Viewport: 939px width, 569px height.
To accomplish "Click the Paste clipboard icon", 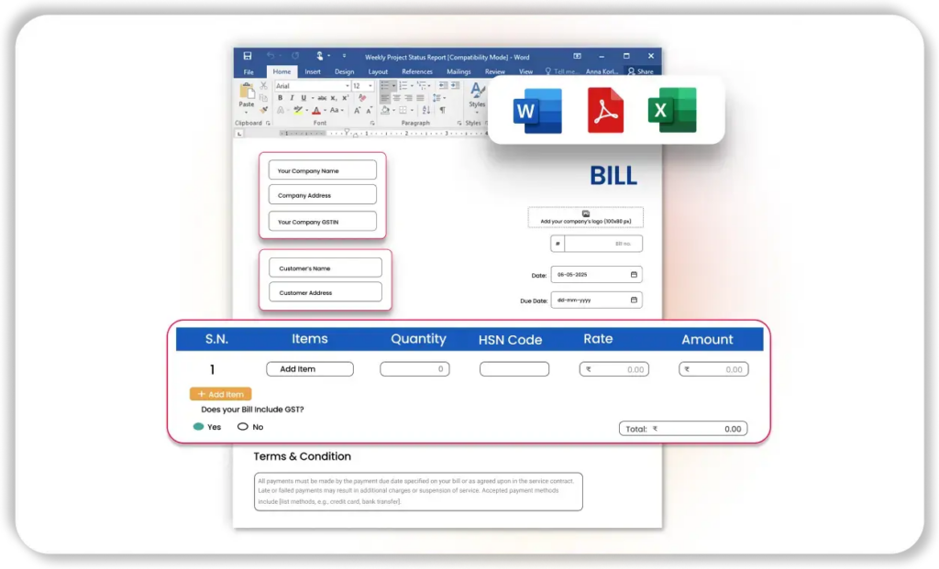I will coord(247,93).
